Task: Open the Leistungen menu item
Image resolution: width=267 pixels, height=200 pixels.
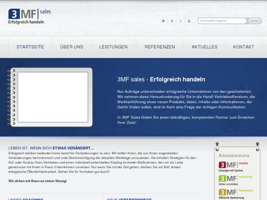Action: [x=113, y=47]
